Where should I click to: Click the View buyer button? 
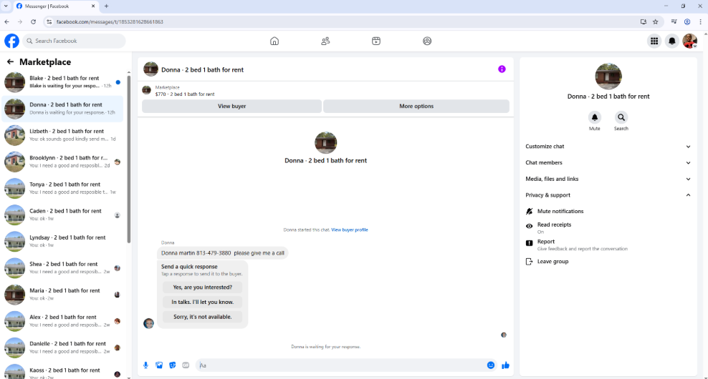[231, 106]
